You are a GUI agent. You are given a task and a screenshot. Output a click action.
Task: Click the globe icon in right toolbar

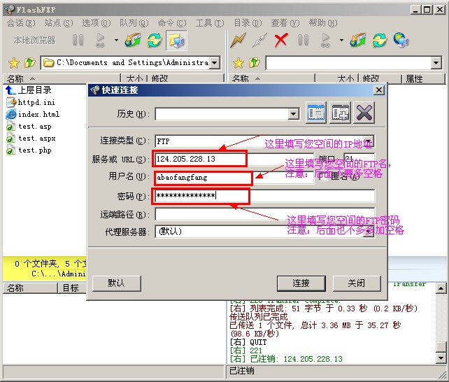point(401,40)
